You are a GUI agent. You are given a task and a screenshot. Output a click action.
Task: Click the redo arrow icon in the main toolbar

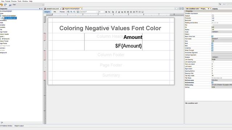(x=5, y=5)
